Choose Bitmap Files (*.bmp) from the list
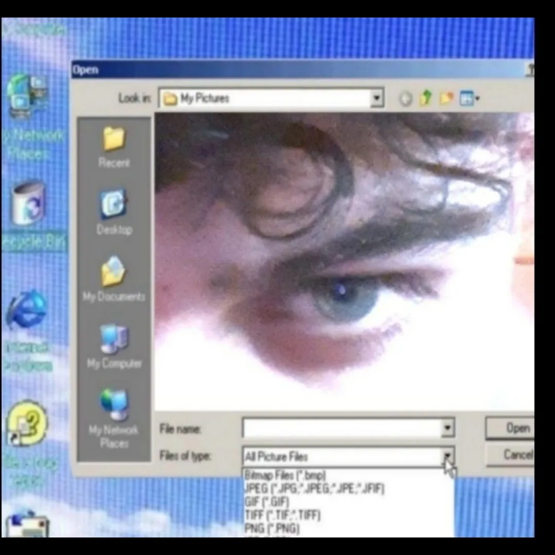This screenshot has width=555, height=555. [285, 475]
